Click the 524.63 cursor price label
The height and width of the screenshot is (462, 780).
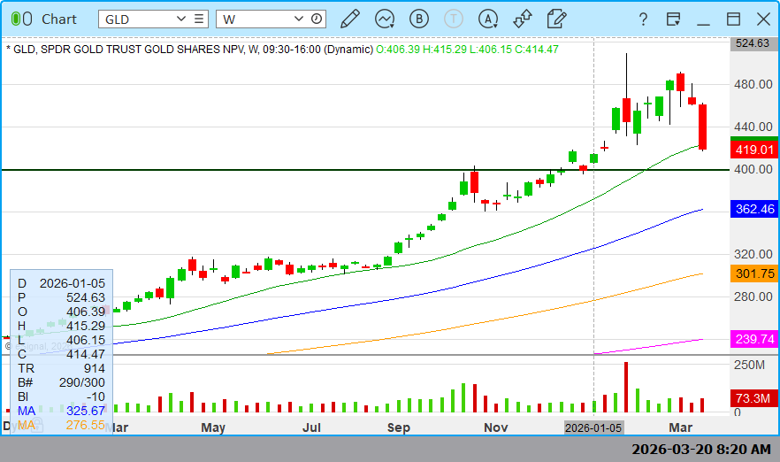(753, 43)
